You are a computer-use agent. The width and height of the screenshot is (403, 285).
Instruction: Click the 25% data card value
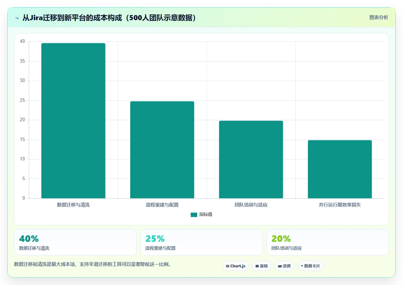(x=155, y=239)
